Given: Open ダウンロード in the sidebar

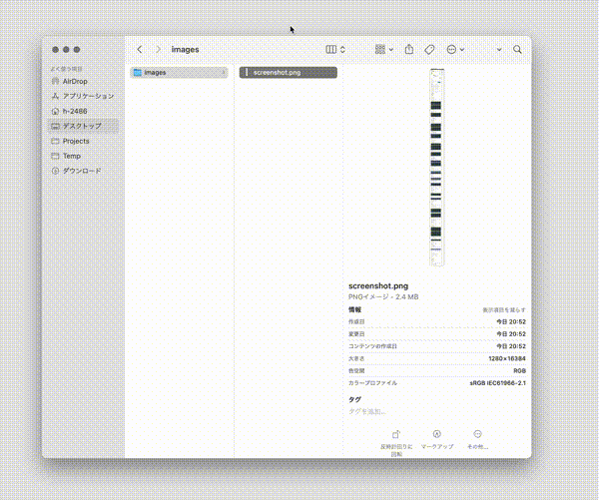Looking at the screenshot, I should [84, 171].
